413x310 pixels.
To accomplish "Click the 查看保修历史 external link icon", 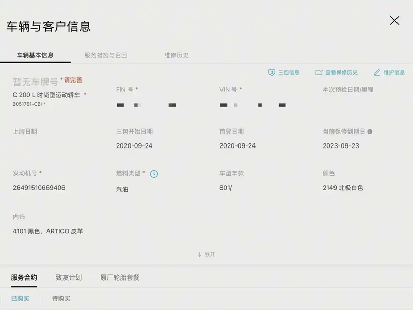I will click(x=319, y=73).
